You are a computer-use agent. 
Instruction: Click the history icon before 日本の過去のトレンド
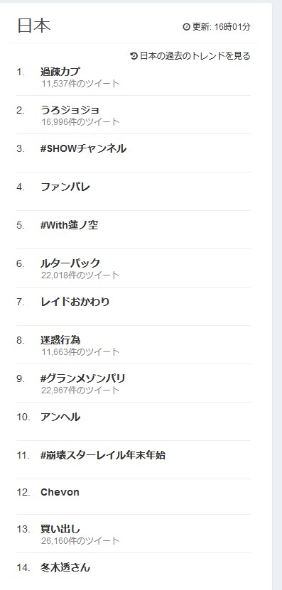pos(134,56)
